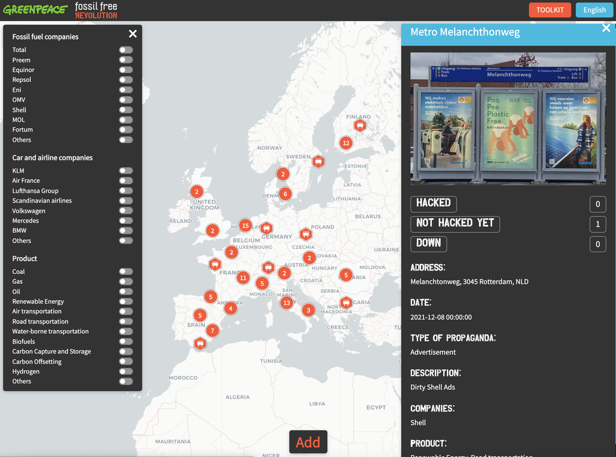Screen dimensions: 616x457
Task: Mark this ad as DOWN
Action: point(428,244)
